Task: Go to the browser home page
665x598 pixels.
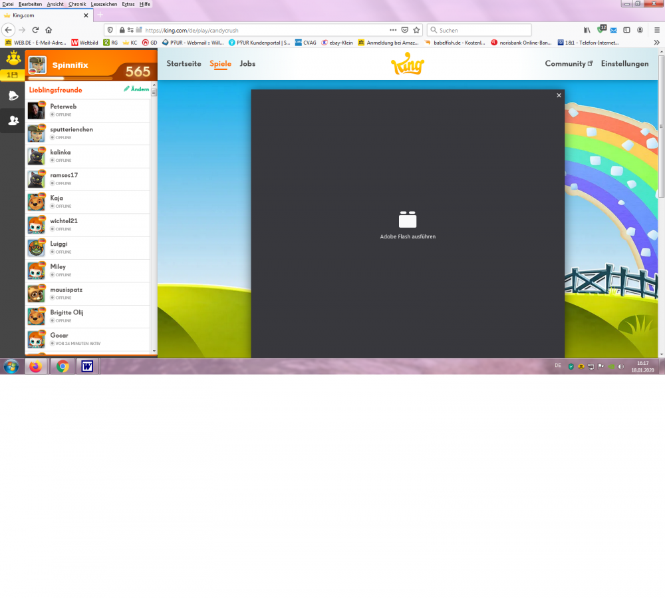Action: [x=49, y=30]
